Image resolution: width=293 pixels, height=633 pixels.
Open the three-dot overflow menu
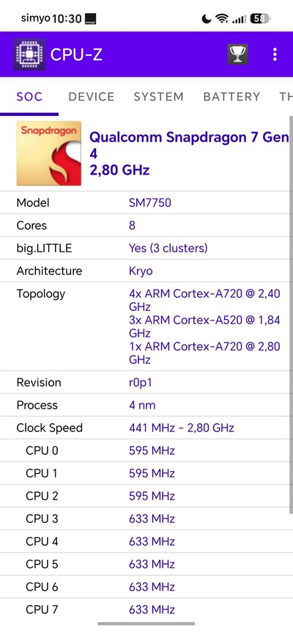275,54
